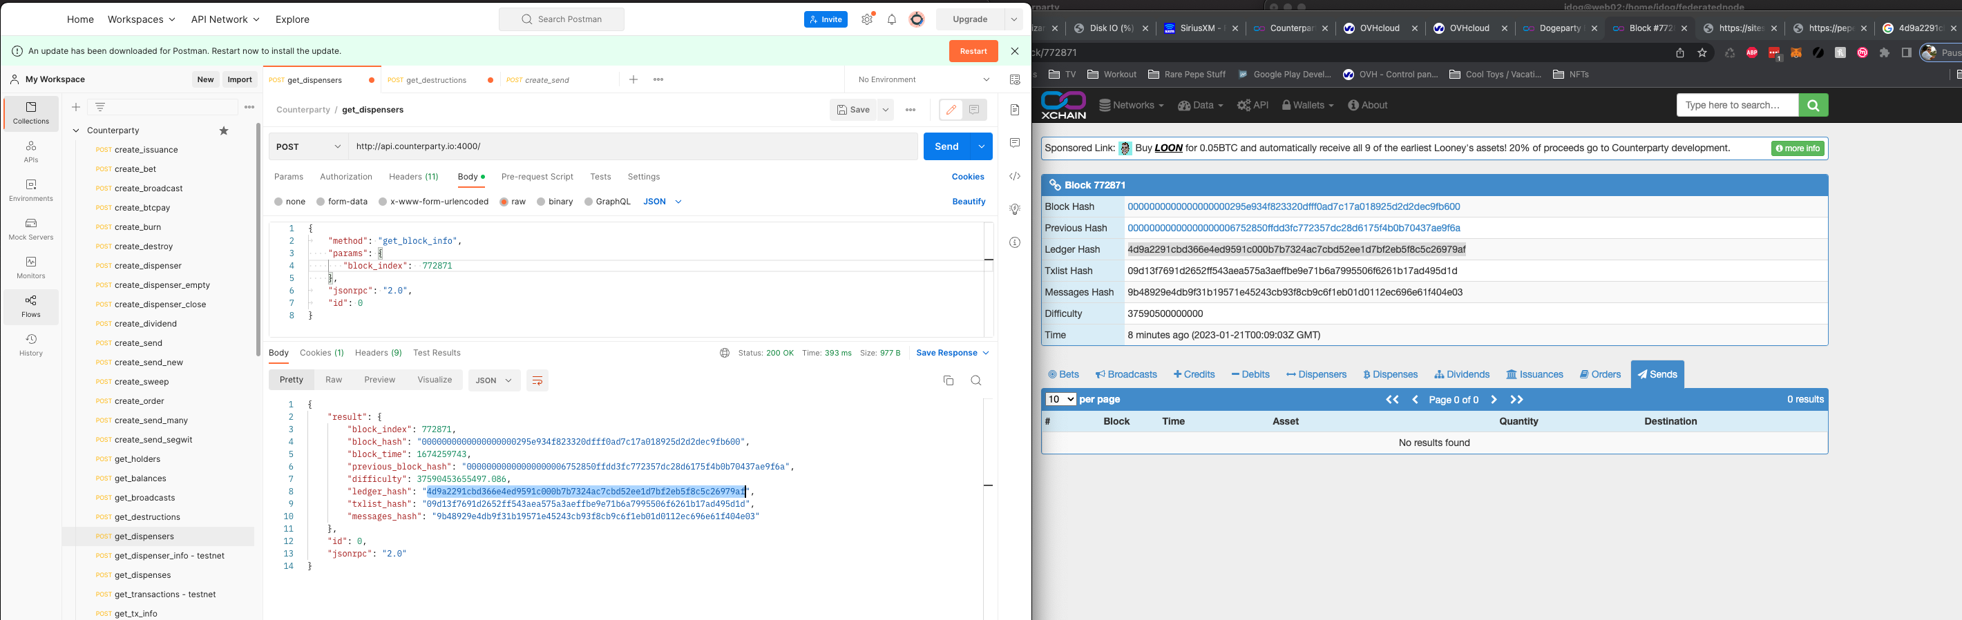
Task: Click the XChain search magnifier button
Action: tap(1813, 106)
